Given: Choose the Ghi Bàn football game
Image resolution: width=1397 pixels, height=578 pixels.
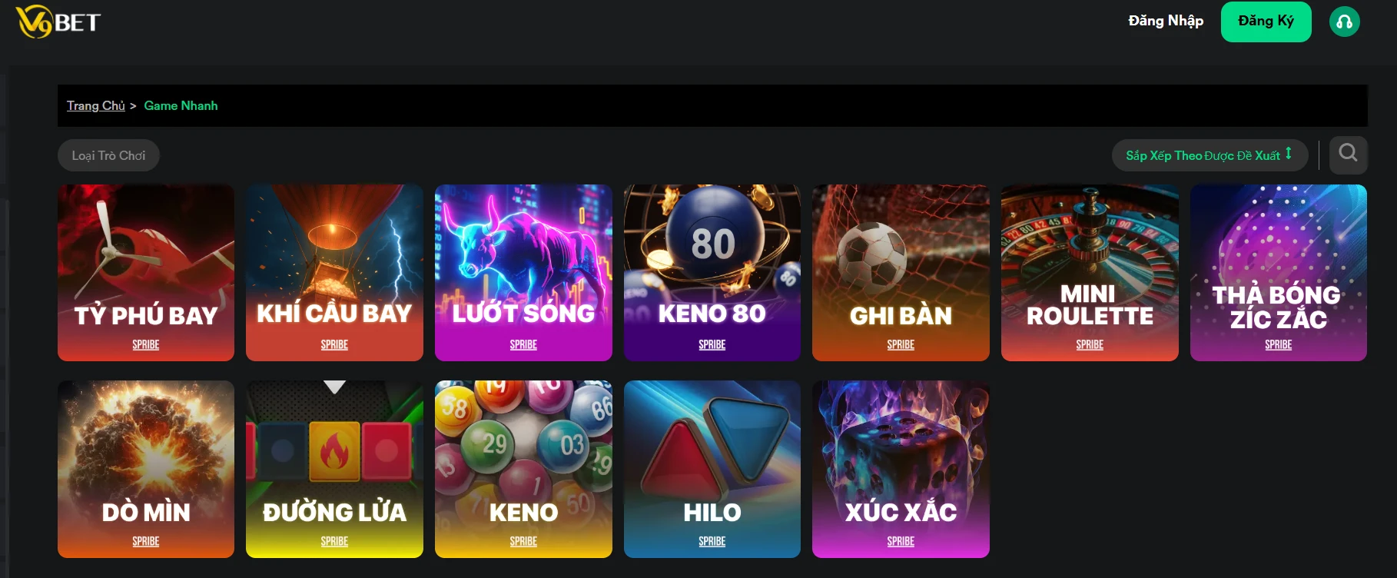Looking at the screenshot, I should tap(901, 273).
